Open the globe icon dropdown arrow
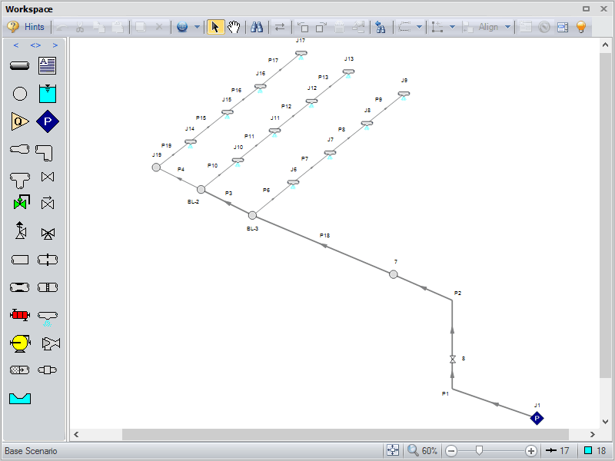This screenshot has height=461, width=615. tap(197, 27)
